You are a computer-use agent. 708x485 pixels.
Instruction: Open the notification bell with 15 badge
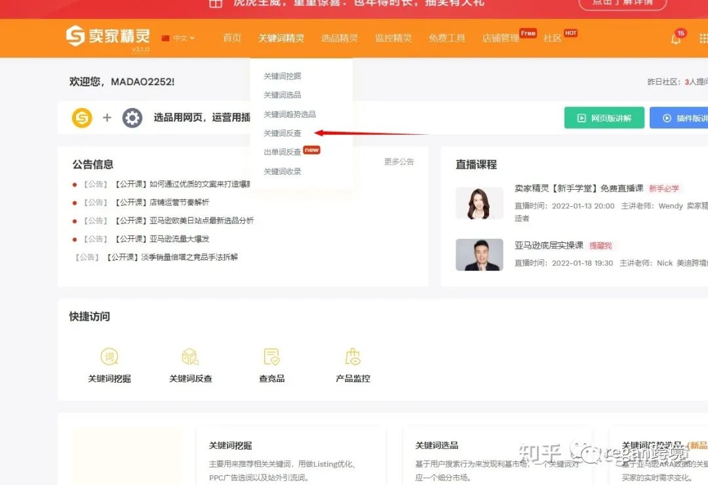click(x=676, y=39)
